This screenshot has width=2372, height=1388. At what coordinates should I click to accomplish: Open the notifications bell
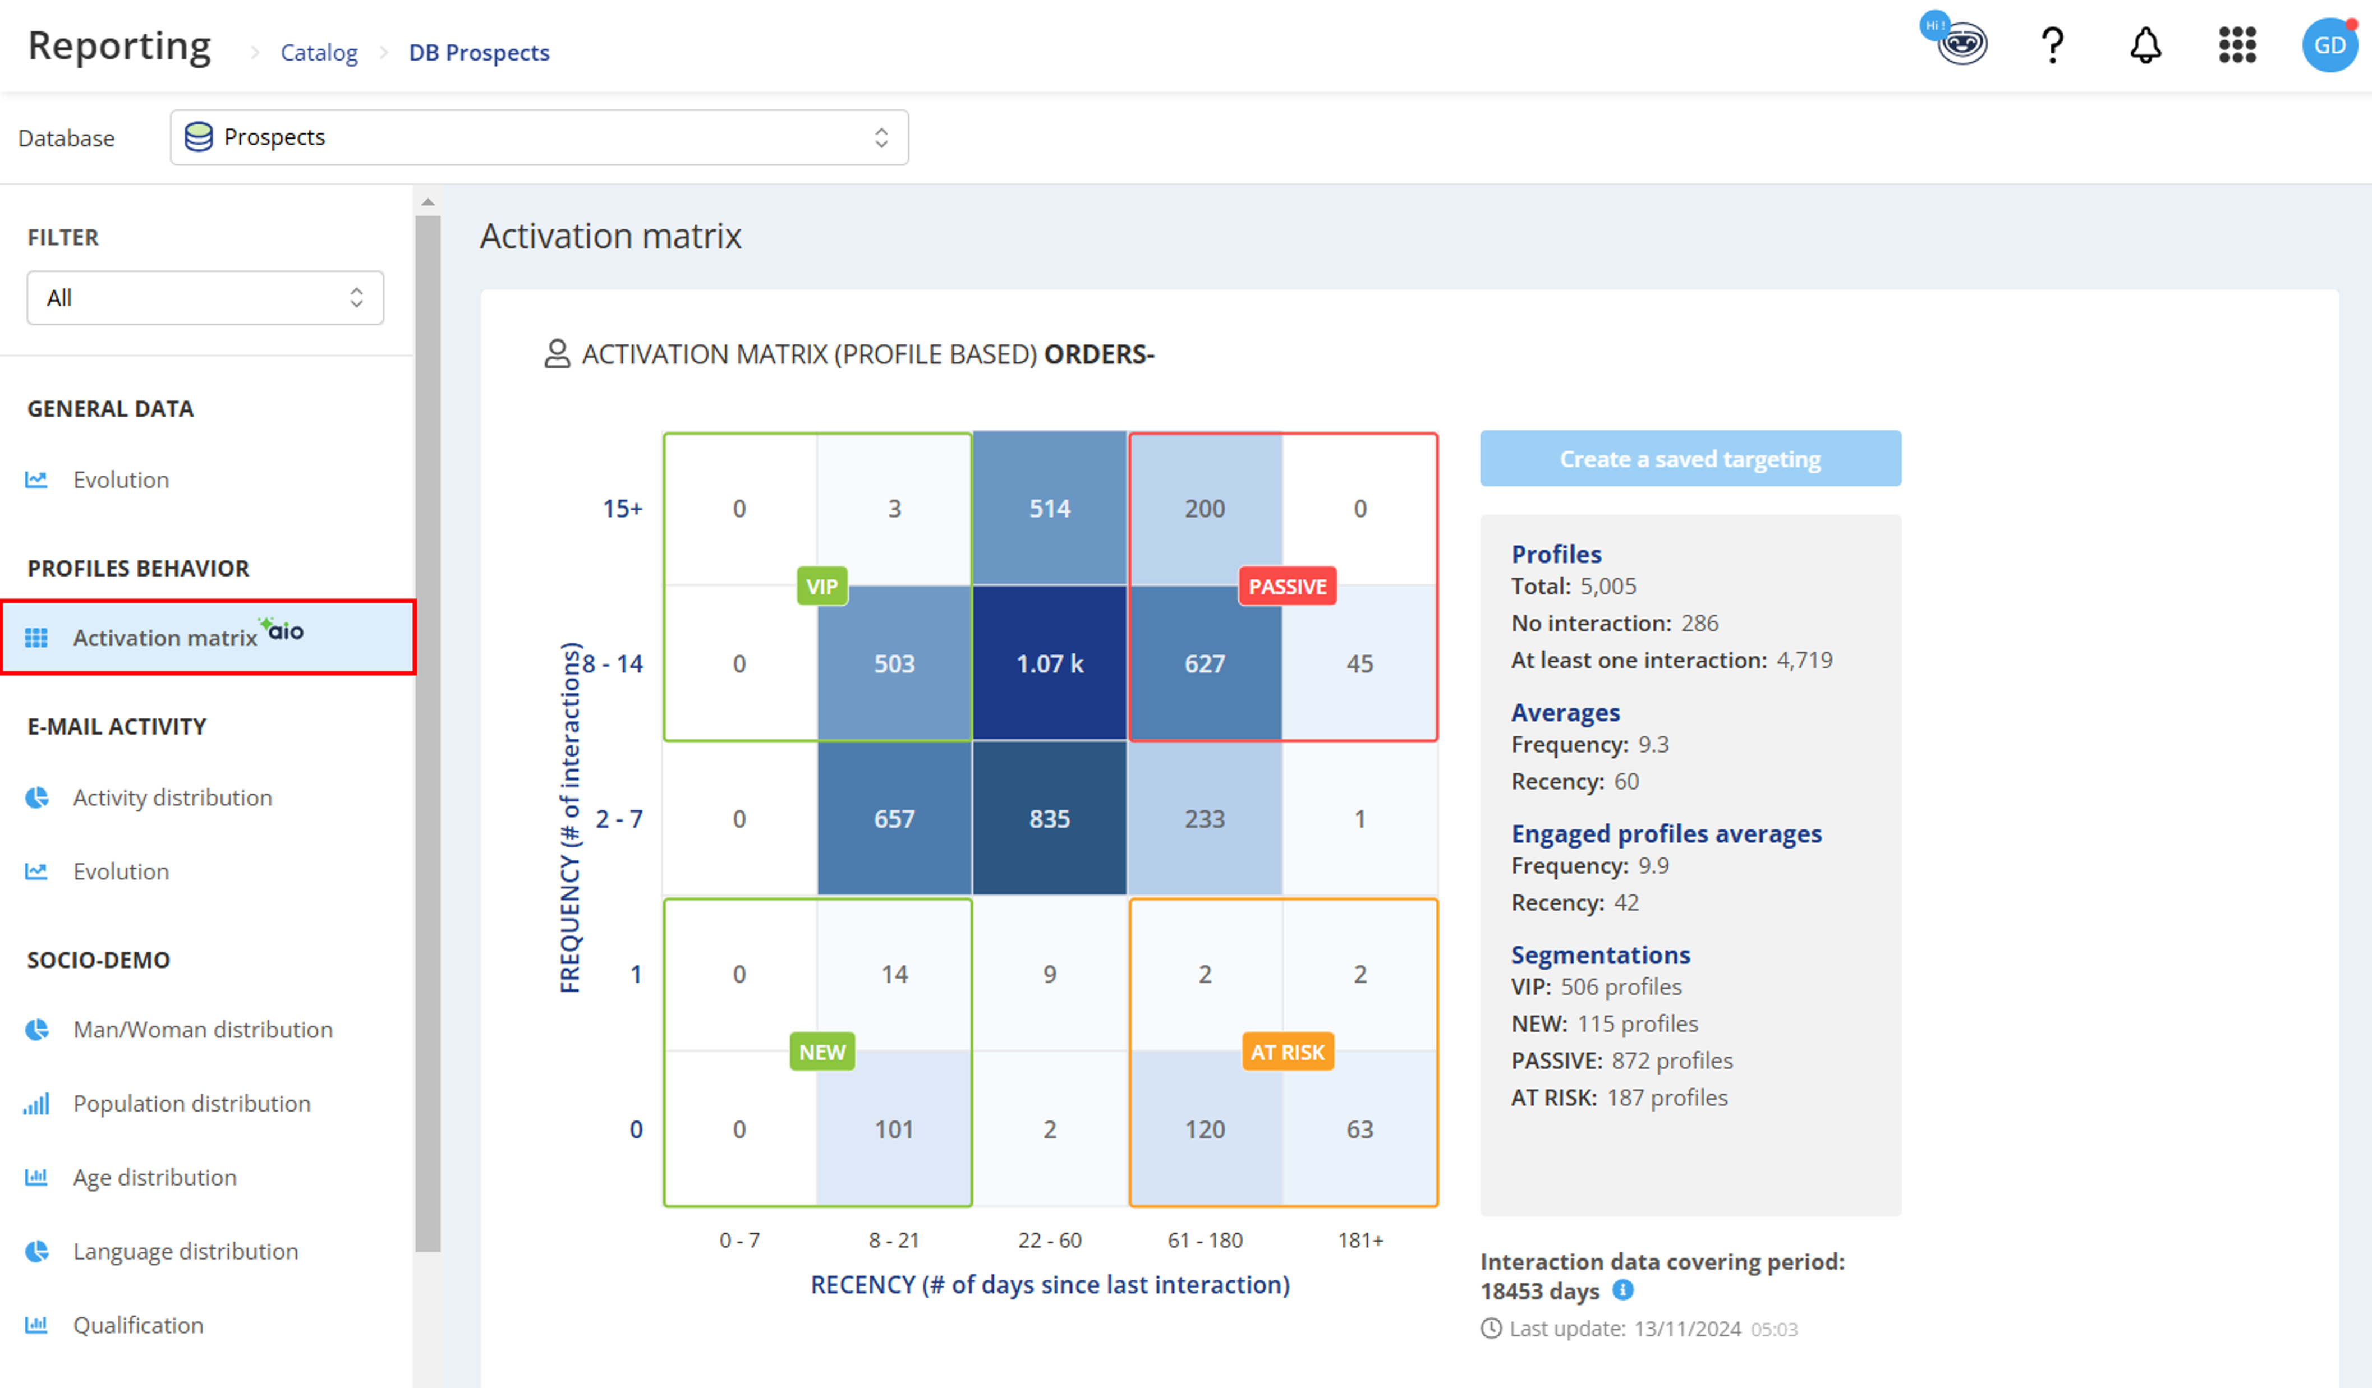(x=2145, y=44)
